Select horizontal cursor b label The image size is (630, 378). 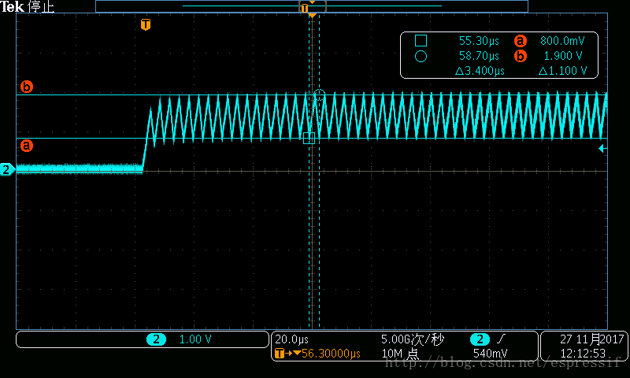(x=27, y=87)
